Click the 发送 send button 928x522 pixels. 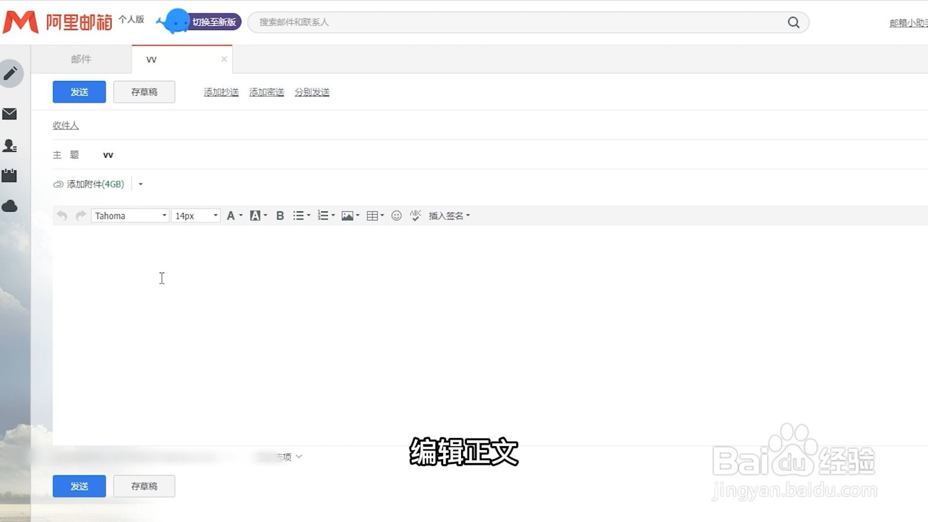click(79, 92)
